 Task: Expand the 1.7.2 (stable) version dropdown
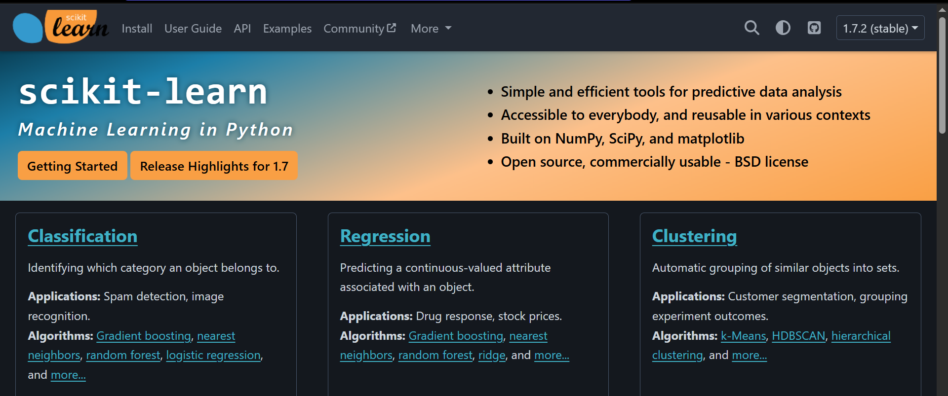click(x=880, y=28)
